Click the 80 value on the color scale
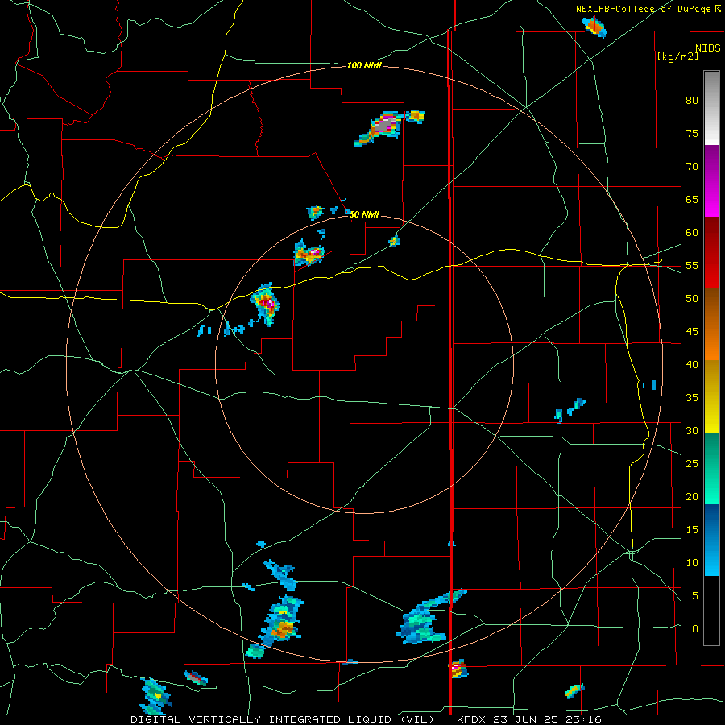Screen dimensions: 725x725 [x=692, y=101]
